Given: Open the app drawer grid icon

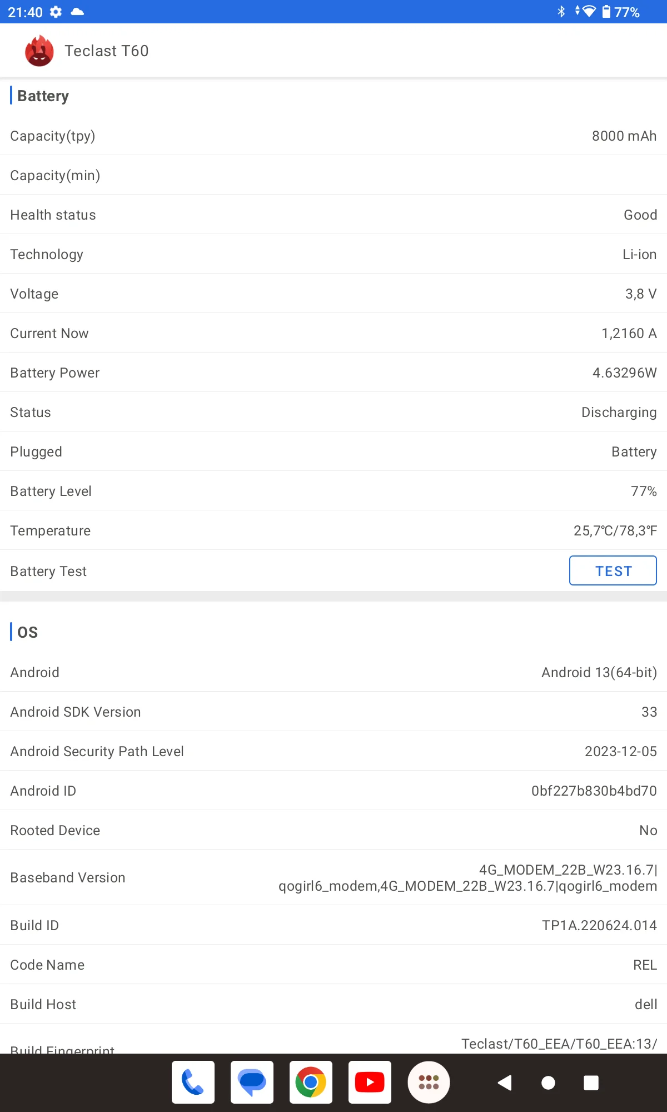Looking at the screenshot, I should coord(429,1082).
